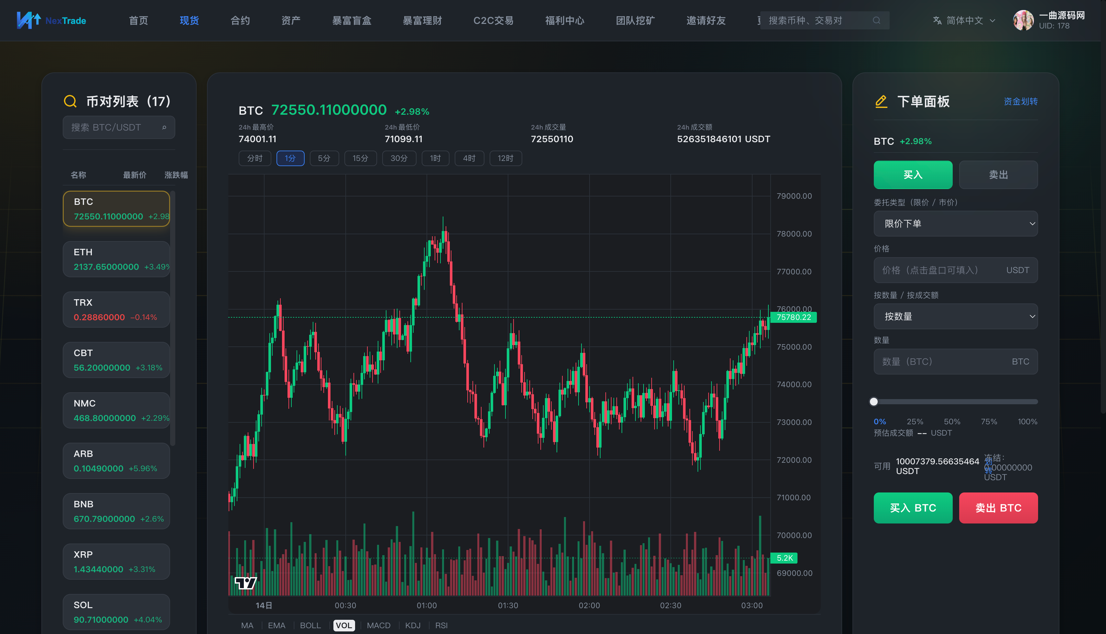Click the orange search icon beside 币对列表
Screen dimensions: 1106x634
pyautogui.click(x=70, y=101)
